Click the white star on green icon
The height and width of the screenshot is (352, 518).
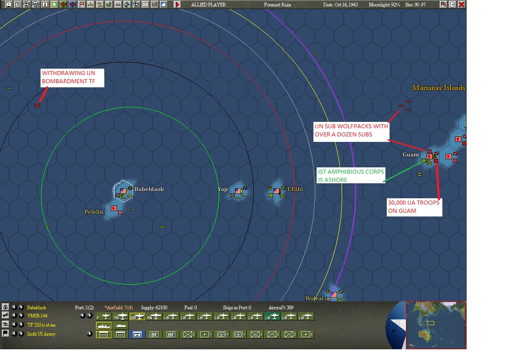click(54, 5)
